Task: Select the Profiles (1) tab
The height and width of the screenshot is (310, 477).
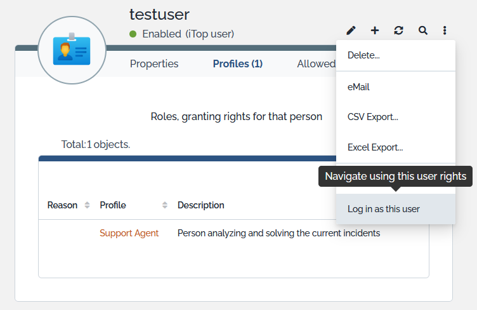Action: tap(237, 64)
